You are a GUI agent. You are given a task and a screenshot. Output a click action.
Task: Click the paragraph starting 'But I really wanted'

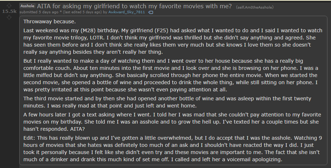tap(171, 75)
